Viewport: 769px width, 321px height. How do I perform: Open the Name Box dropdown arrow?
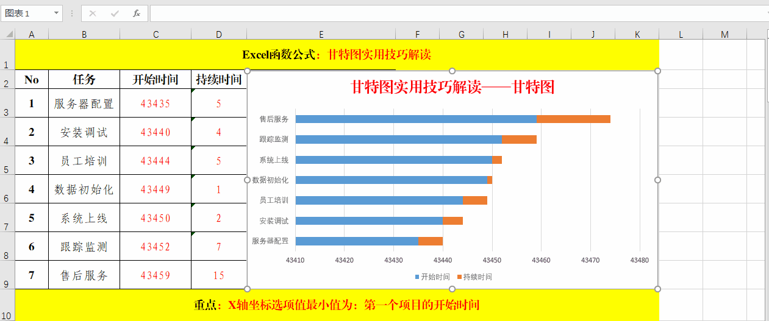click(x=57, y=13)
